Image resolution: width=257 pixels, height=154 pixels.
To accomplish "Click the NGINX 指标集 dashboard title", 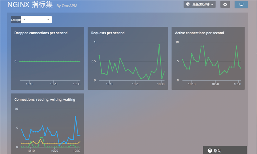I will tap(30, 4).
